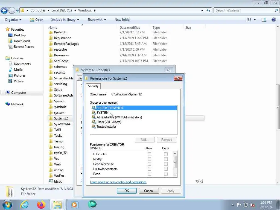Open address bar history dropdown arrow
The width and height of the screenshot is (280, 210).
pos(202,11)
